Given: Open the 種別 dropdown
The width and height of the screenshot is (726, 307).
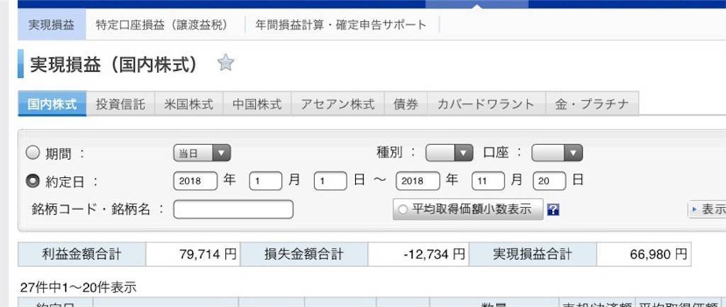Looking at the screenshot, I should pos(449,153).
